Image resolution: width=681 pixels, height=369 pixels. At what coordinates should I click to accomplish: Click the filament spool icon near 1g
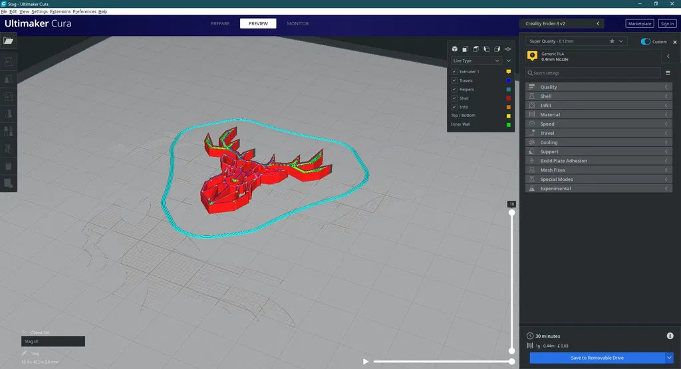point(530,346)
